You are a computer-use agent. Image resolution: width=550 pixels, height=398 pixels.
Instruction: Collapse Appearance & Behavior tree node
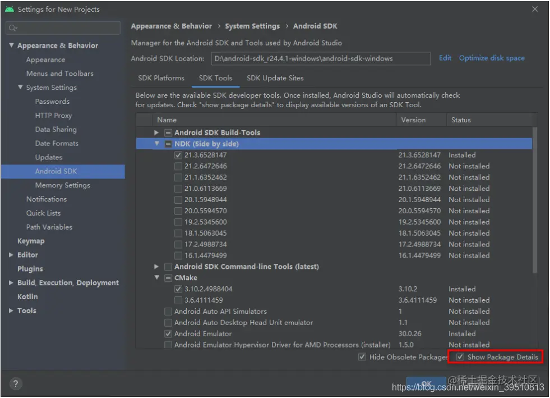tap(11, 45)
